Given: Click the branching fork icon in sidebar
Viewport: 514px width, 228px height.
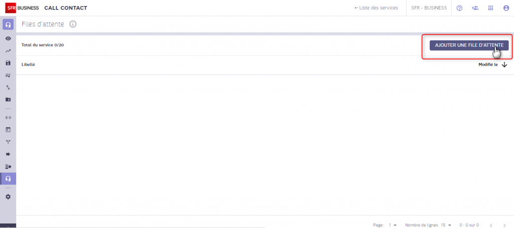Looking at the screenshot, I should pos(8,142).
